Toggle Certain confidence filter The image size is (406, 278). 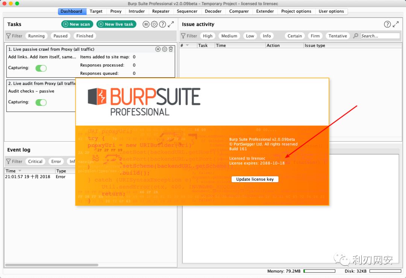[x=295, y=36]
